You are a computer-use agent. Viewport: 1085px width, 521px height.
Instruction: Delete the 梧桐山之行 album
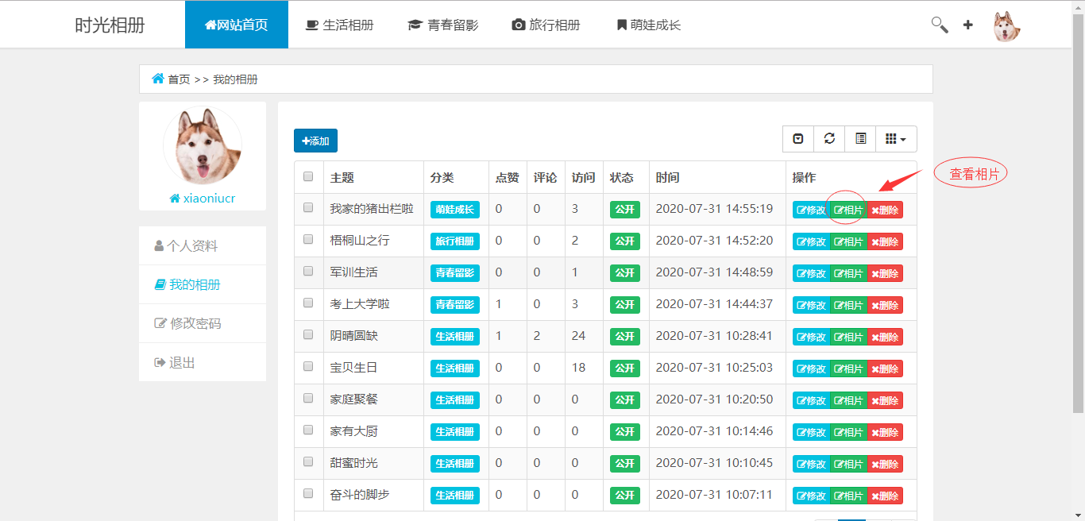(885, 241)
